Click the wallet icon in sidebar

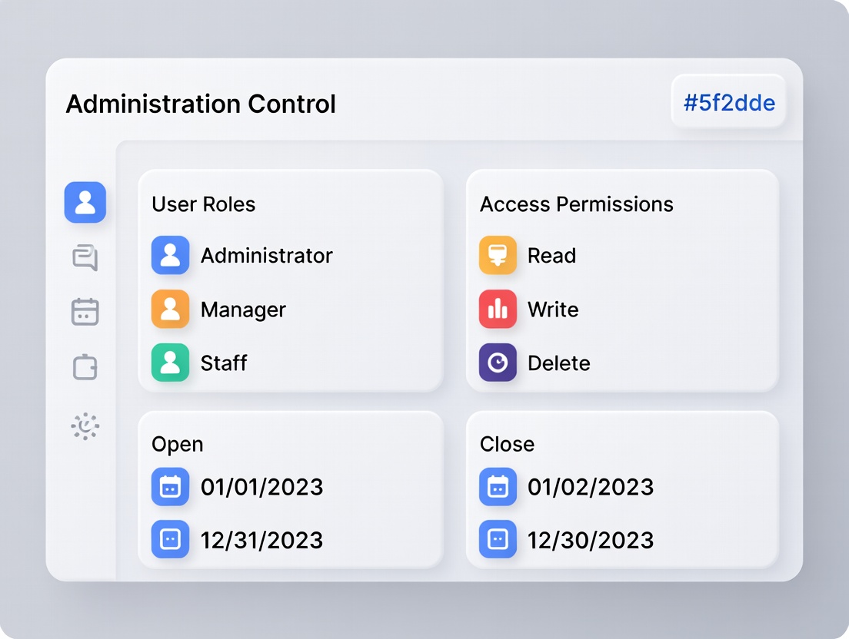(85, 367)
